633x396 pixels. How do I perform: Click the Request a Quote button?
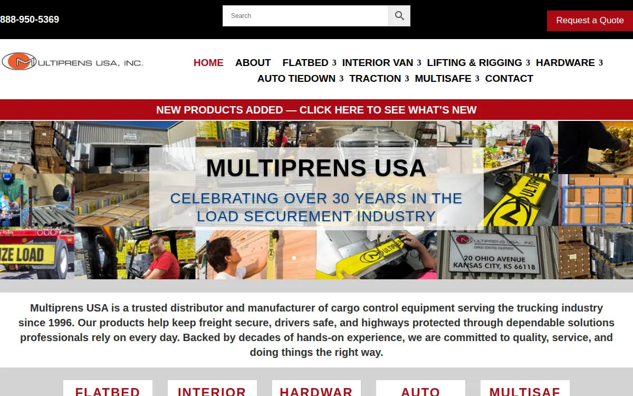590,21
